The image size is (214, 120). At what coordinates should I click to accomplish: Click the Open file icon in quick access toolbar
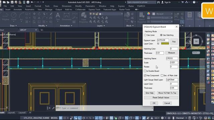point(8,2)
